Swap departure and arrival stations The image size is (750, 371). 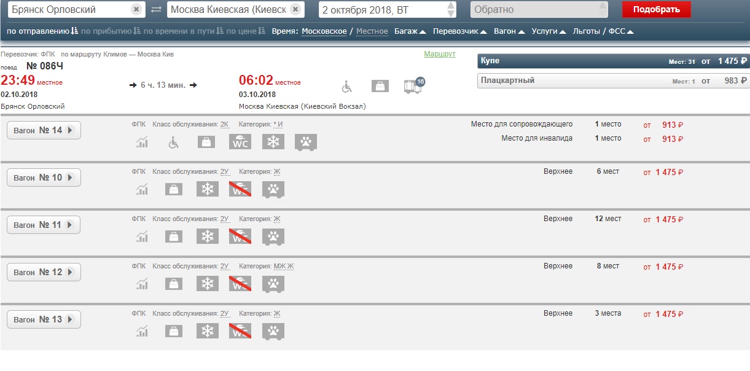156,10
